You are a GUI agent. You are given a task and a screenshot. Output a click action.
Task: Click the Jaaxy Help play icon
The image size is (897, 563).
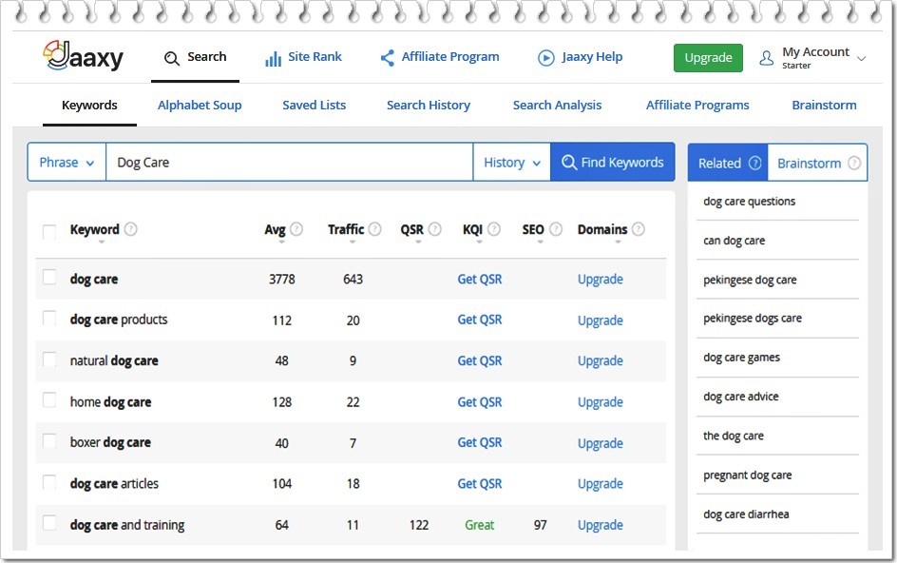[x=546, y=58]
